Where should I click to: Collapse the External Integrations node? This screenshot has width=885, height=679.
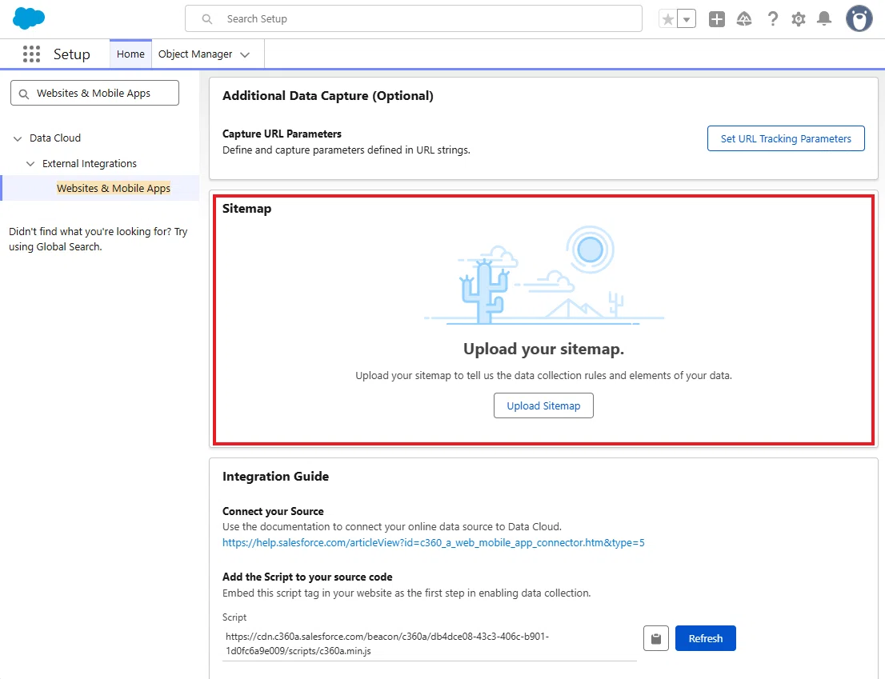pos(30,163)
